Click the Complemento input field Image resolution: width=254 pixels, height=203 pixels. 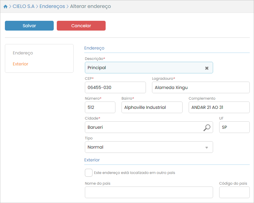219,107
